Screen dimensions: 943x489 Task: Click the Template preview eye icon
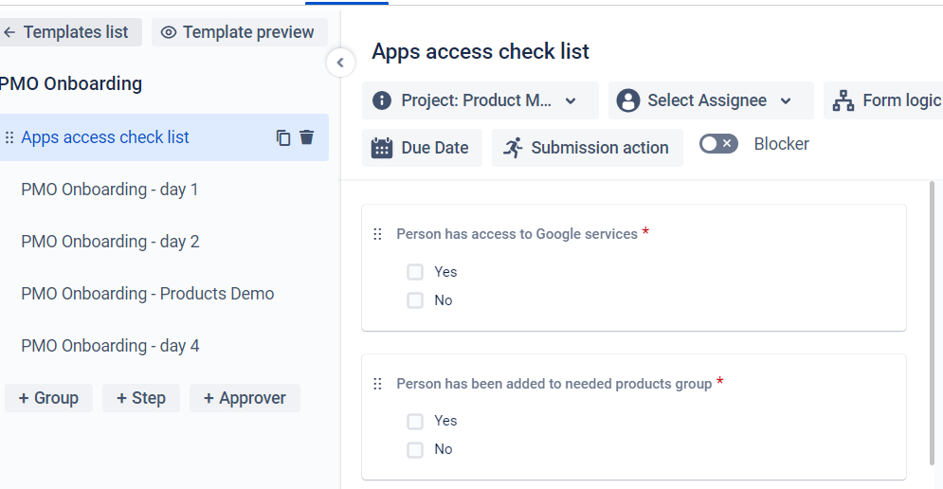(x=169, y=32)
